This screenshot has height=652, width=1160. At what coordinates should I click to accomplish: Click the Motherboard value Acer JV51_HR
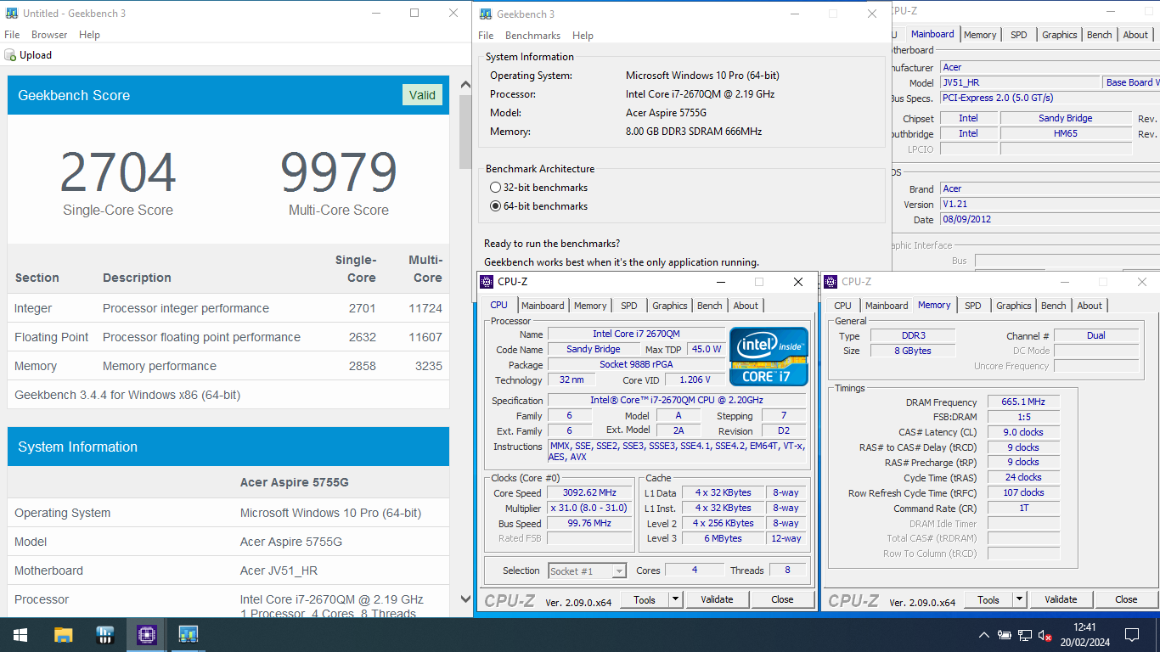(x=279, y=570)
